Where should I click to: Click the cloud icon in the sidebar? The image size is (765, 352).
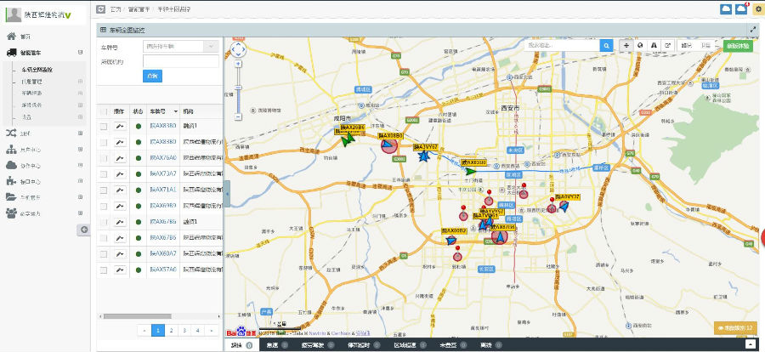coord(11,166)
